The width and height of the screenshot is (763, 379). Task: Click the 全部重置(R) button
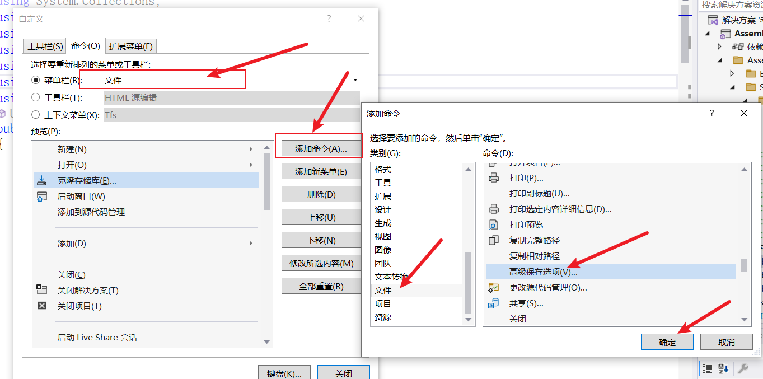(x=321, y=286)
